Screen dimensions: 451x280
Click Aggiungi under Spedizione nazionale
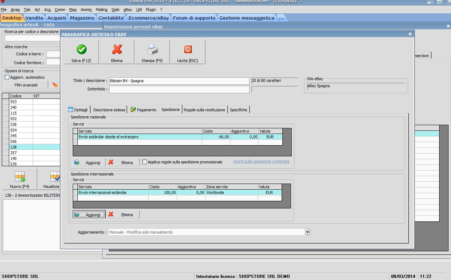pos(89,162)
